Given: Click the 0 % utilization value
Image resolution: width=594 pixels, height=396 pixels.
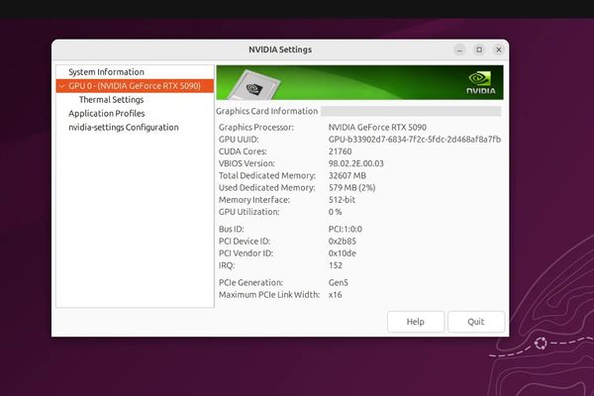Looking at the screenshot, I should pyautogui.click(x=335, y=212).
